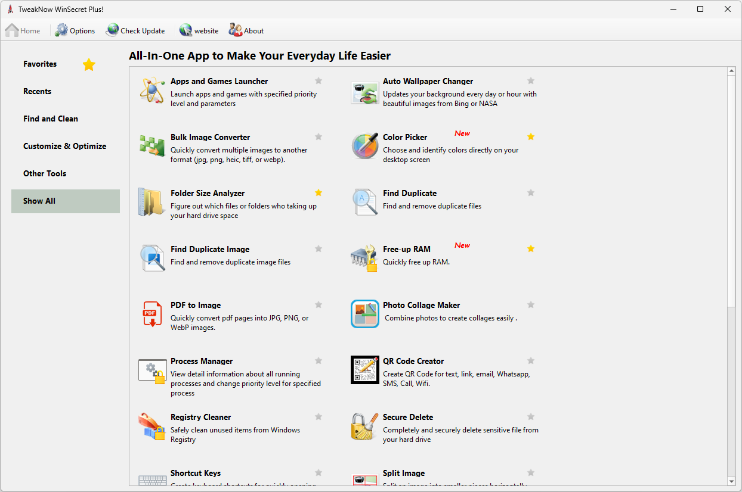Toggle the Find Duplicate favorite star

[x=531, y=193]
